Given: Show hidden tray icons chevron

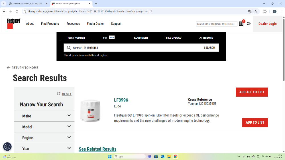Looking at the screenshot, I should (x=239, y=157).
